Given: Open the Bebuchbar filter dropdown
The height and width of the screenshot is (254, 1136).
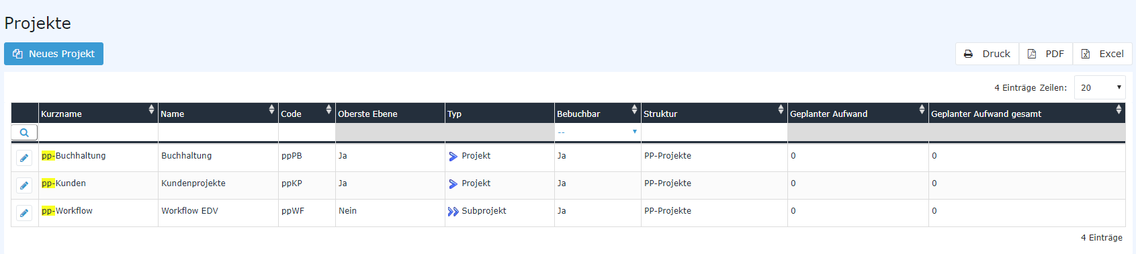Looking at the screenshot, I should [598, 132].
